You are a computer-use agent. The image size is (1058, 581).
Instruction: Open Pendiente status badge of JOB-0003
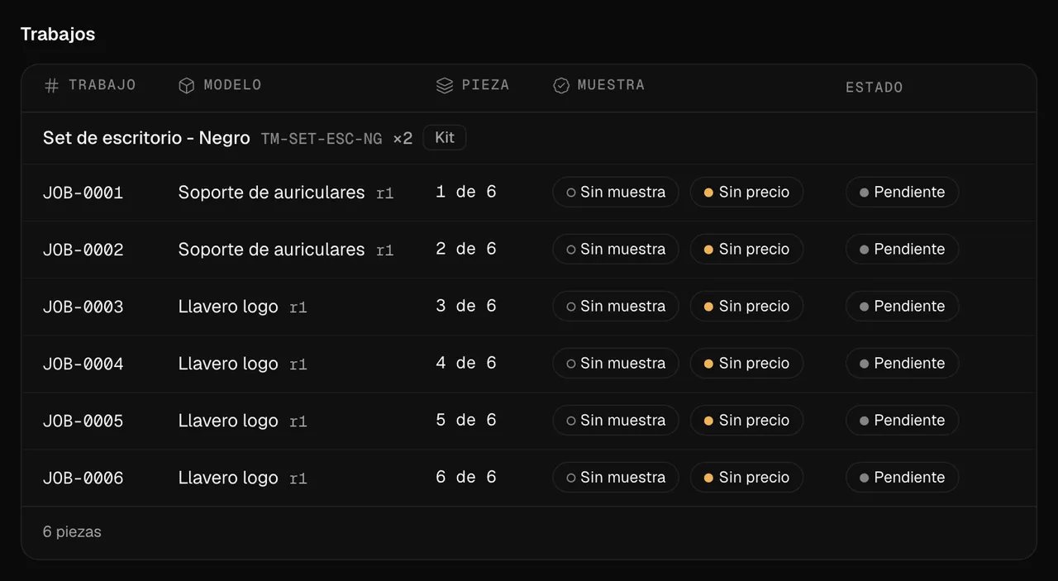coord(902,306)
